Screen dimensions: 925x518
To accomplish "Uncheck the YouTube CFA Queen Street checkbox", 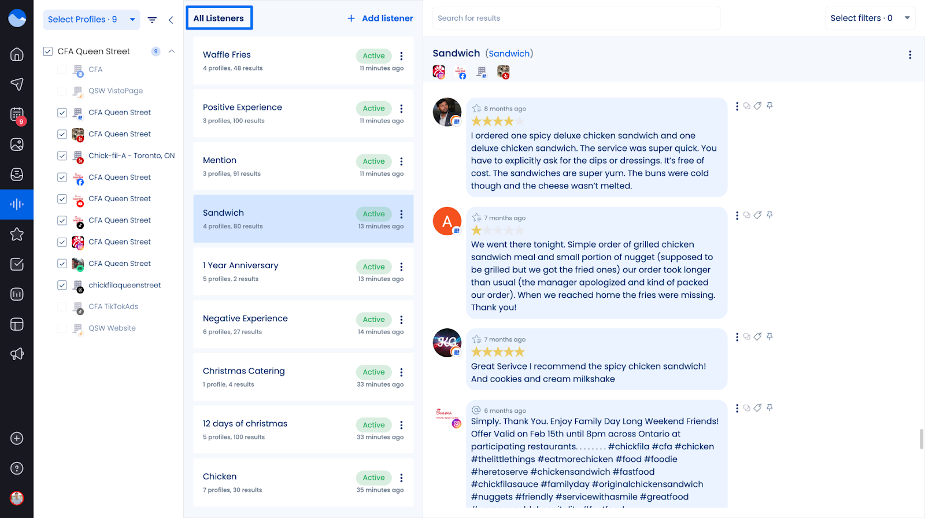I will point(62,199).
